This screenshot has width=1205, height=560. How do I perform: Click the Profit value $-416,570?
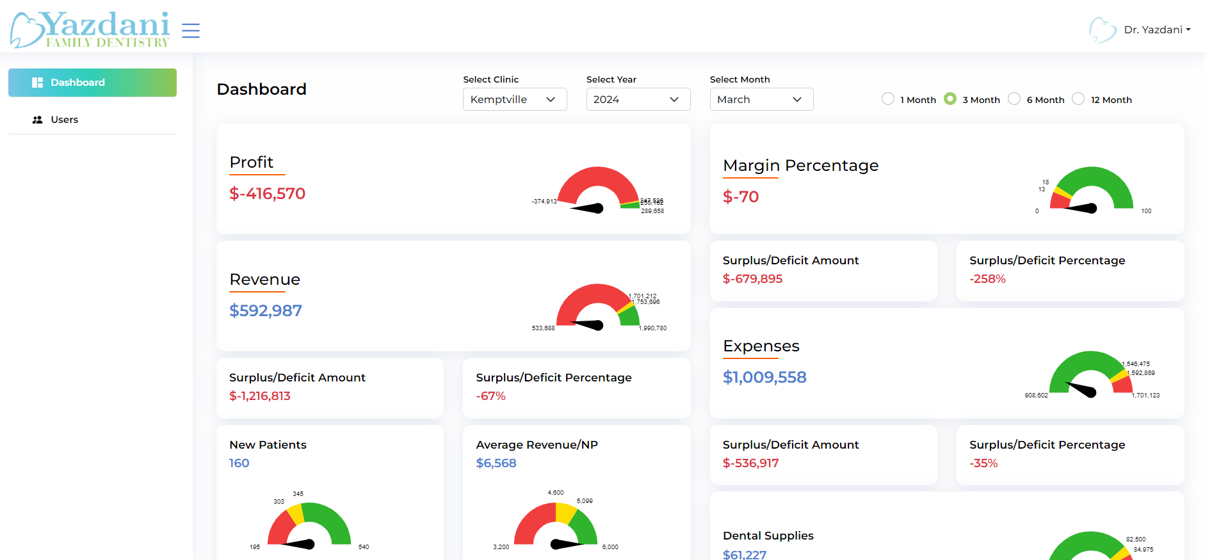pos(267,193)
